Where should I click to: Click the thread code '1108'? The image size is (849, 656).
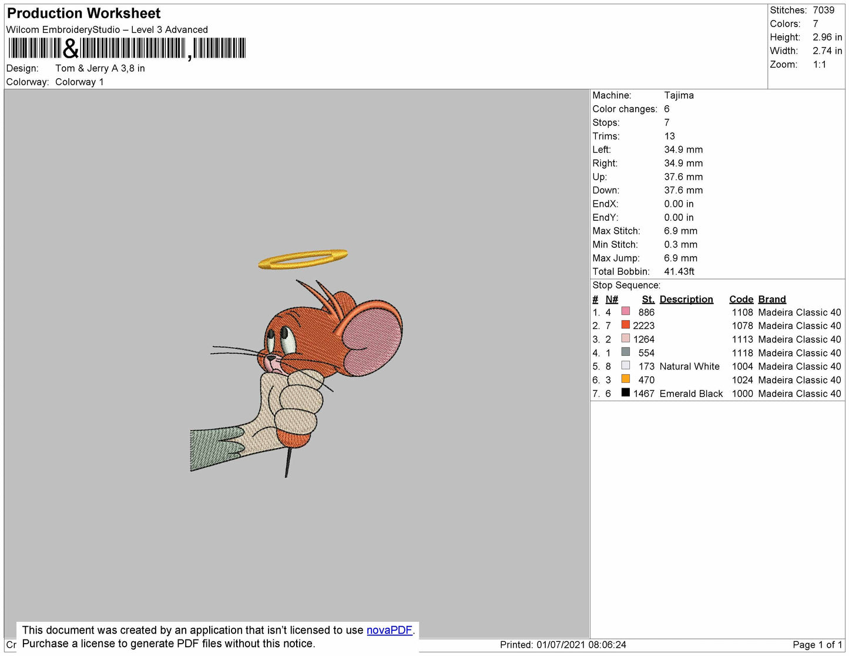coord(743,312)
